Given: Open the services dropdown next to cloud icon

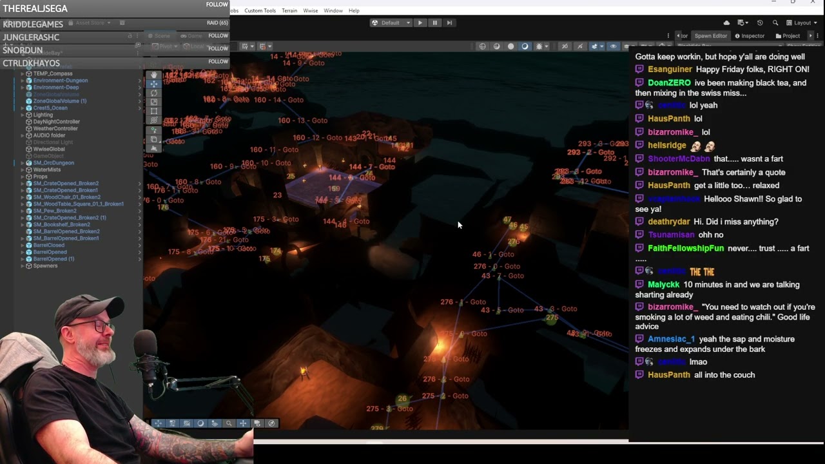Looking at the screenshot, I should coord(742,23).
